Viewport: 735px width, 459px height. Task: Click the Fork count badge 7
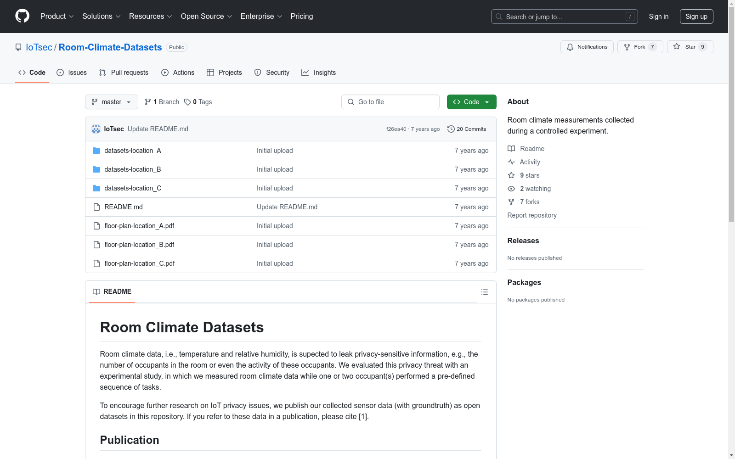click(652, 47)
